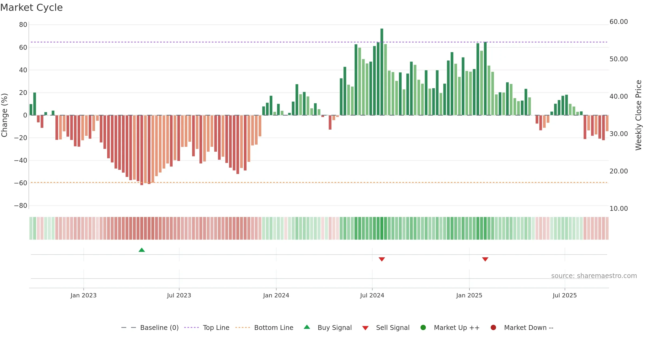Screen dimensions: 646x363
Task: Click the red downward triangle legend icon
Action: click(x=365, y=328)
